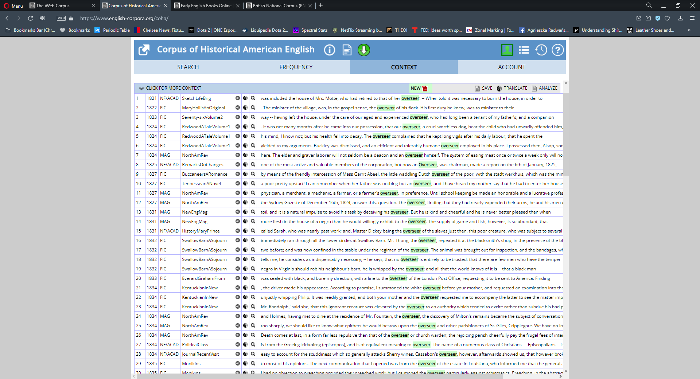Open the Opera Menu
Screen dimensions: 700x379
click(x=13, y=5)
